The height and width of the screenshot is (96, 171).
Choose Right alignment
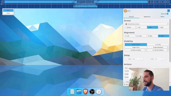point(153,36)
